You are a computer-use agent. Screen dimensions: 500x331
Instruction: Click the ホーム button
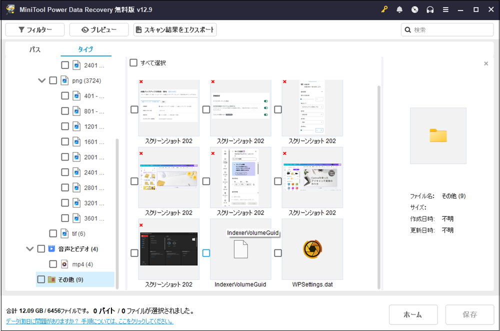[x=413, y=314]
